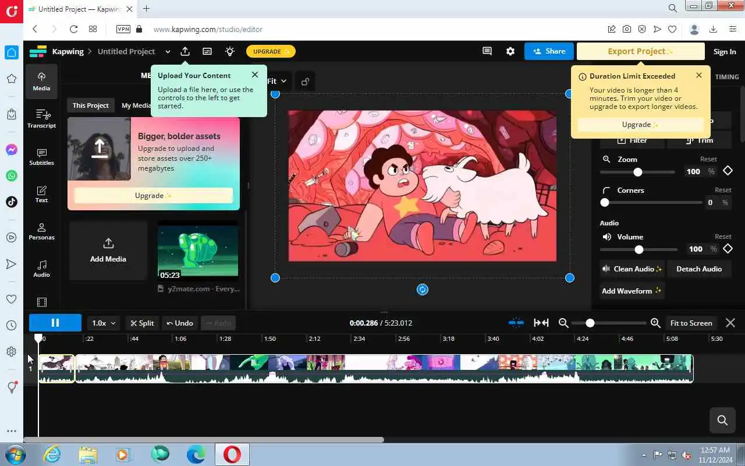Select the y2mate video thumbnail
The image size is (745, 466).
[x=198, y=251]
